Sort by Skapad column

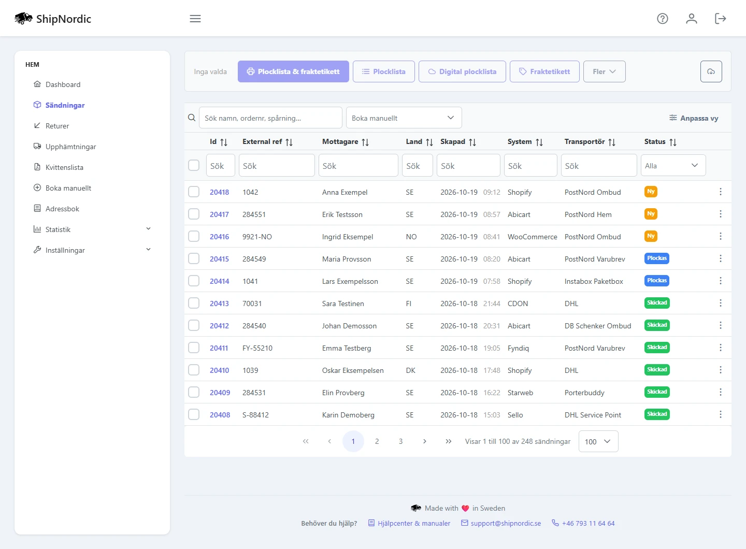pos(472,142)
